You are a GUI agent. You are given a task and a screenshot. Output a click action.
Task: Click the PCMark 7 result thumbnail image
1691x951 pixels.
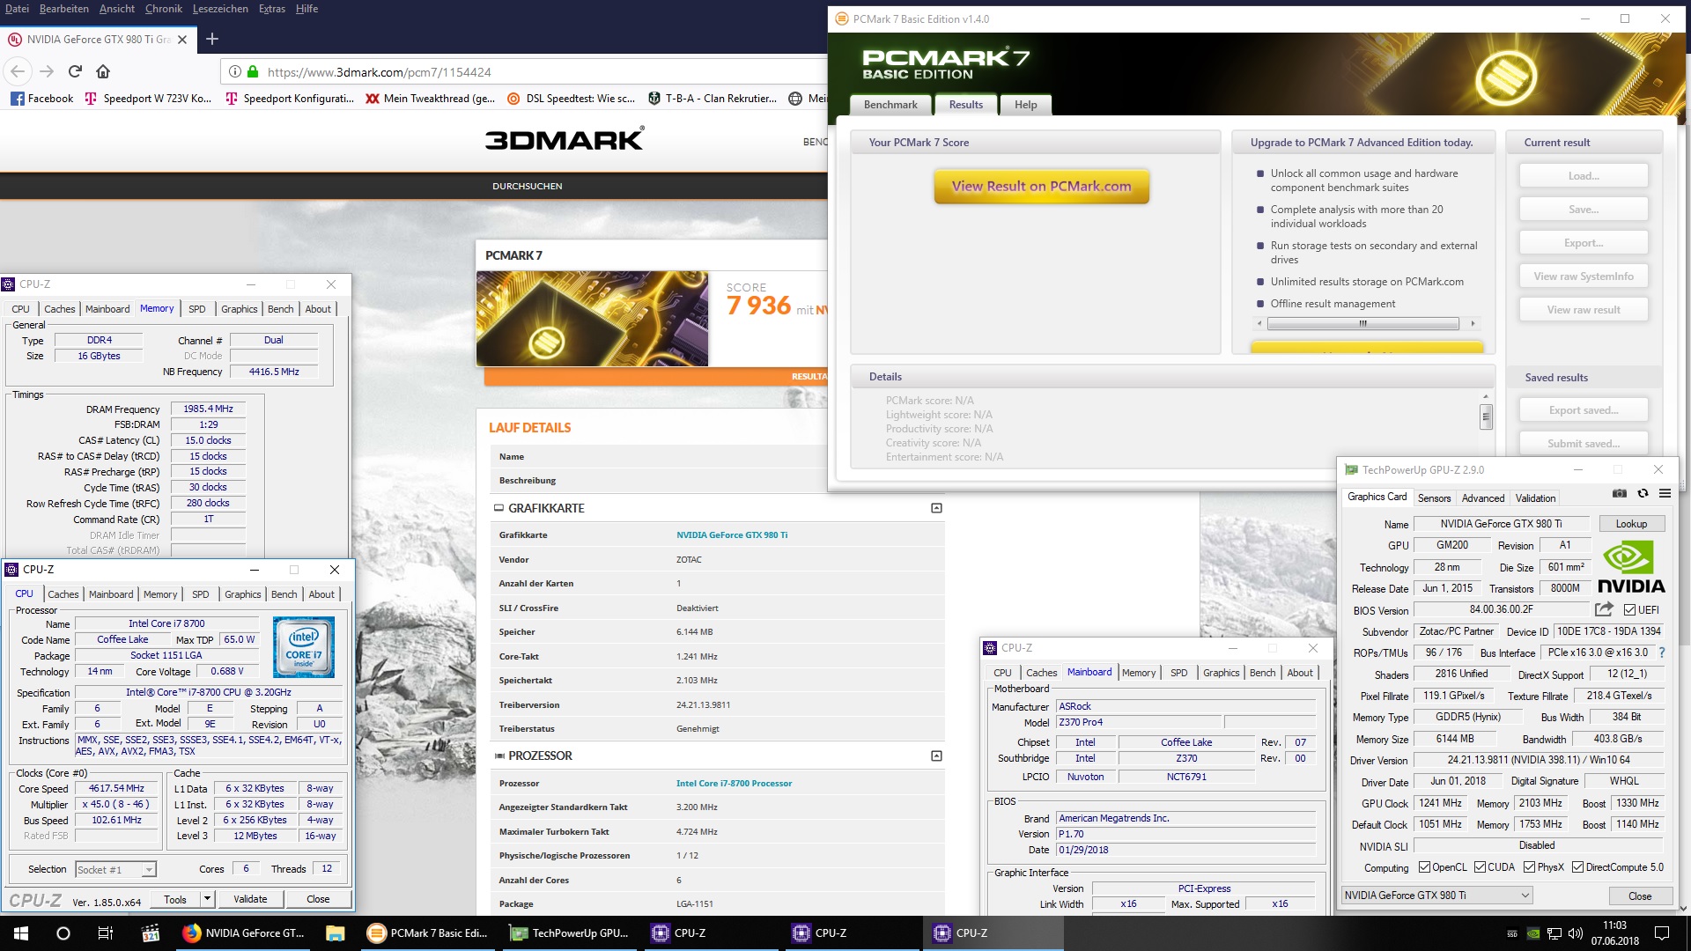click(592, 319)
